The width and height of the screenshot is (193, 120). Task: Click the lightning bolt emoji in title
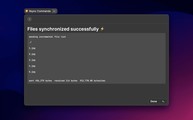102,29
